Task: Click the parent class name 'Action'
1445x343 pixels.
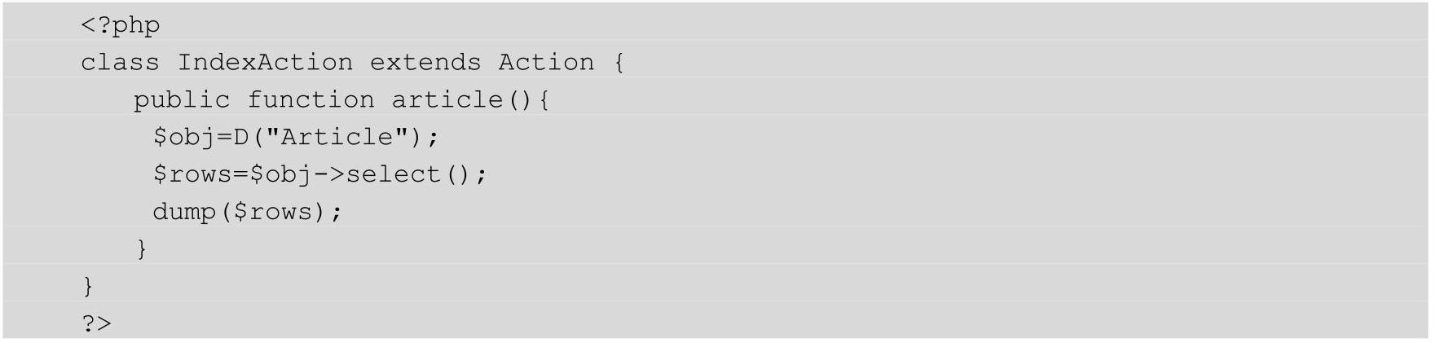Action: (x=546, y=62)
